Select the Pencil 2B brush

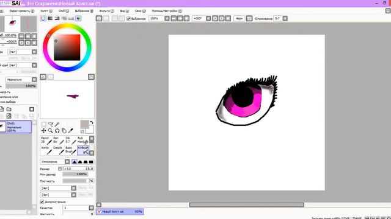click(x=46, y=141)
